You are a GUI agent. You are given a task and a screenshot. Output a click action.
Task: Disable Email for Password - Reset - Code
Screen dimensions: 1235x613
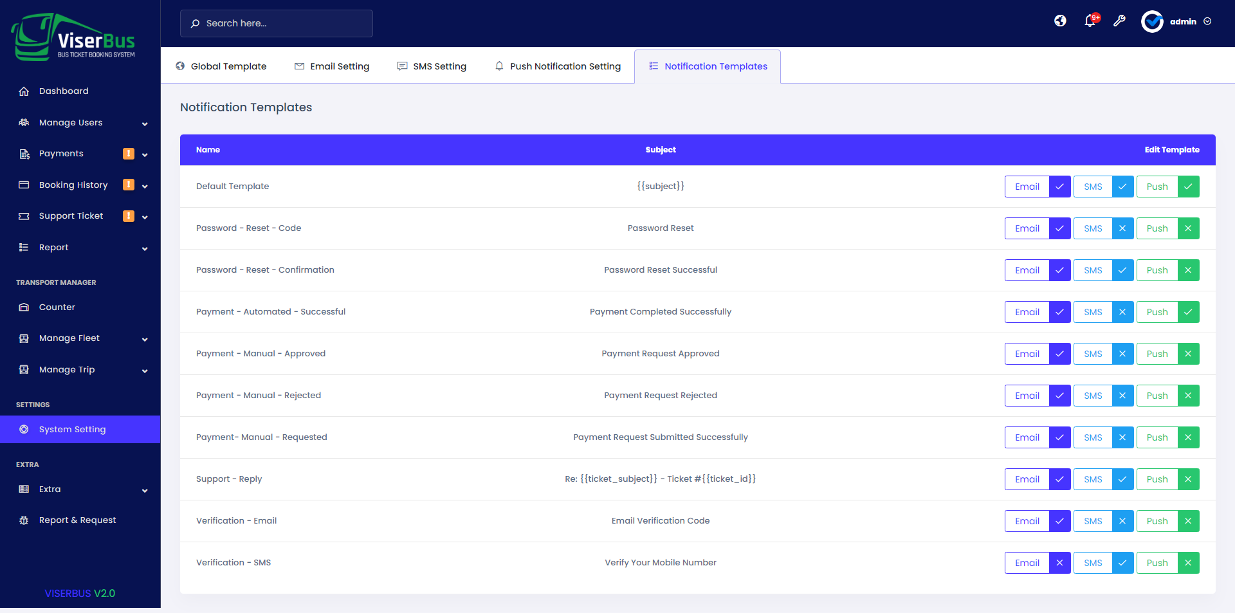point(1059,228)
